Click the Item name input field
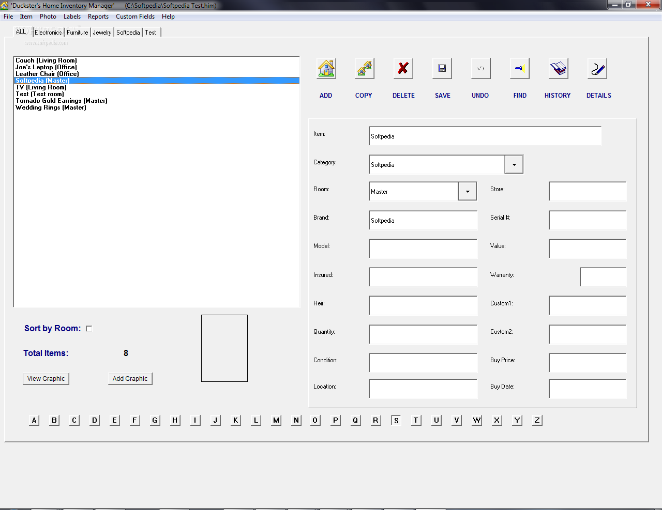This screenshot has width=662, height=510. pos(485,136)
